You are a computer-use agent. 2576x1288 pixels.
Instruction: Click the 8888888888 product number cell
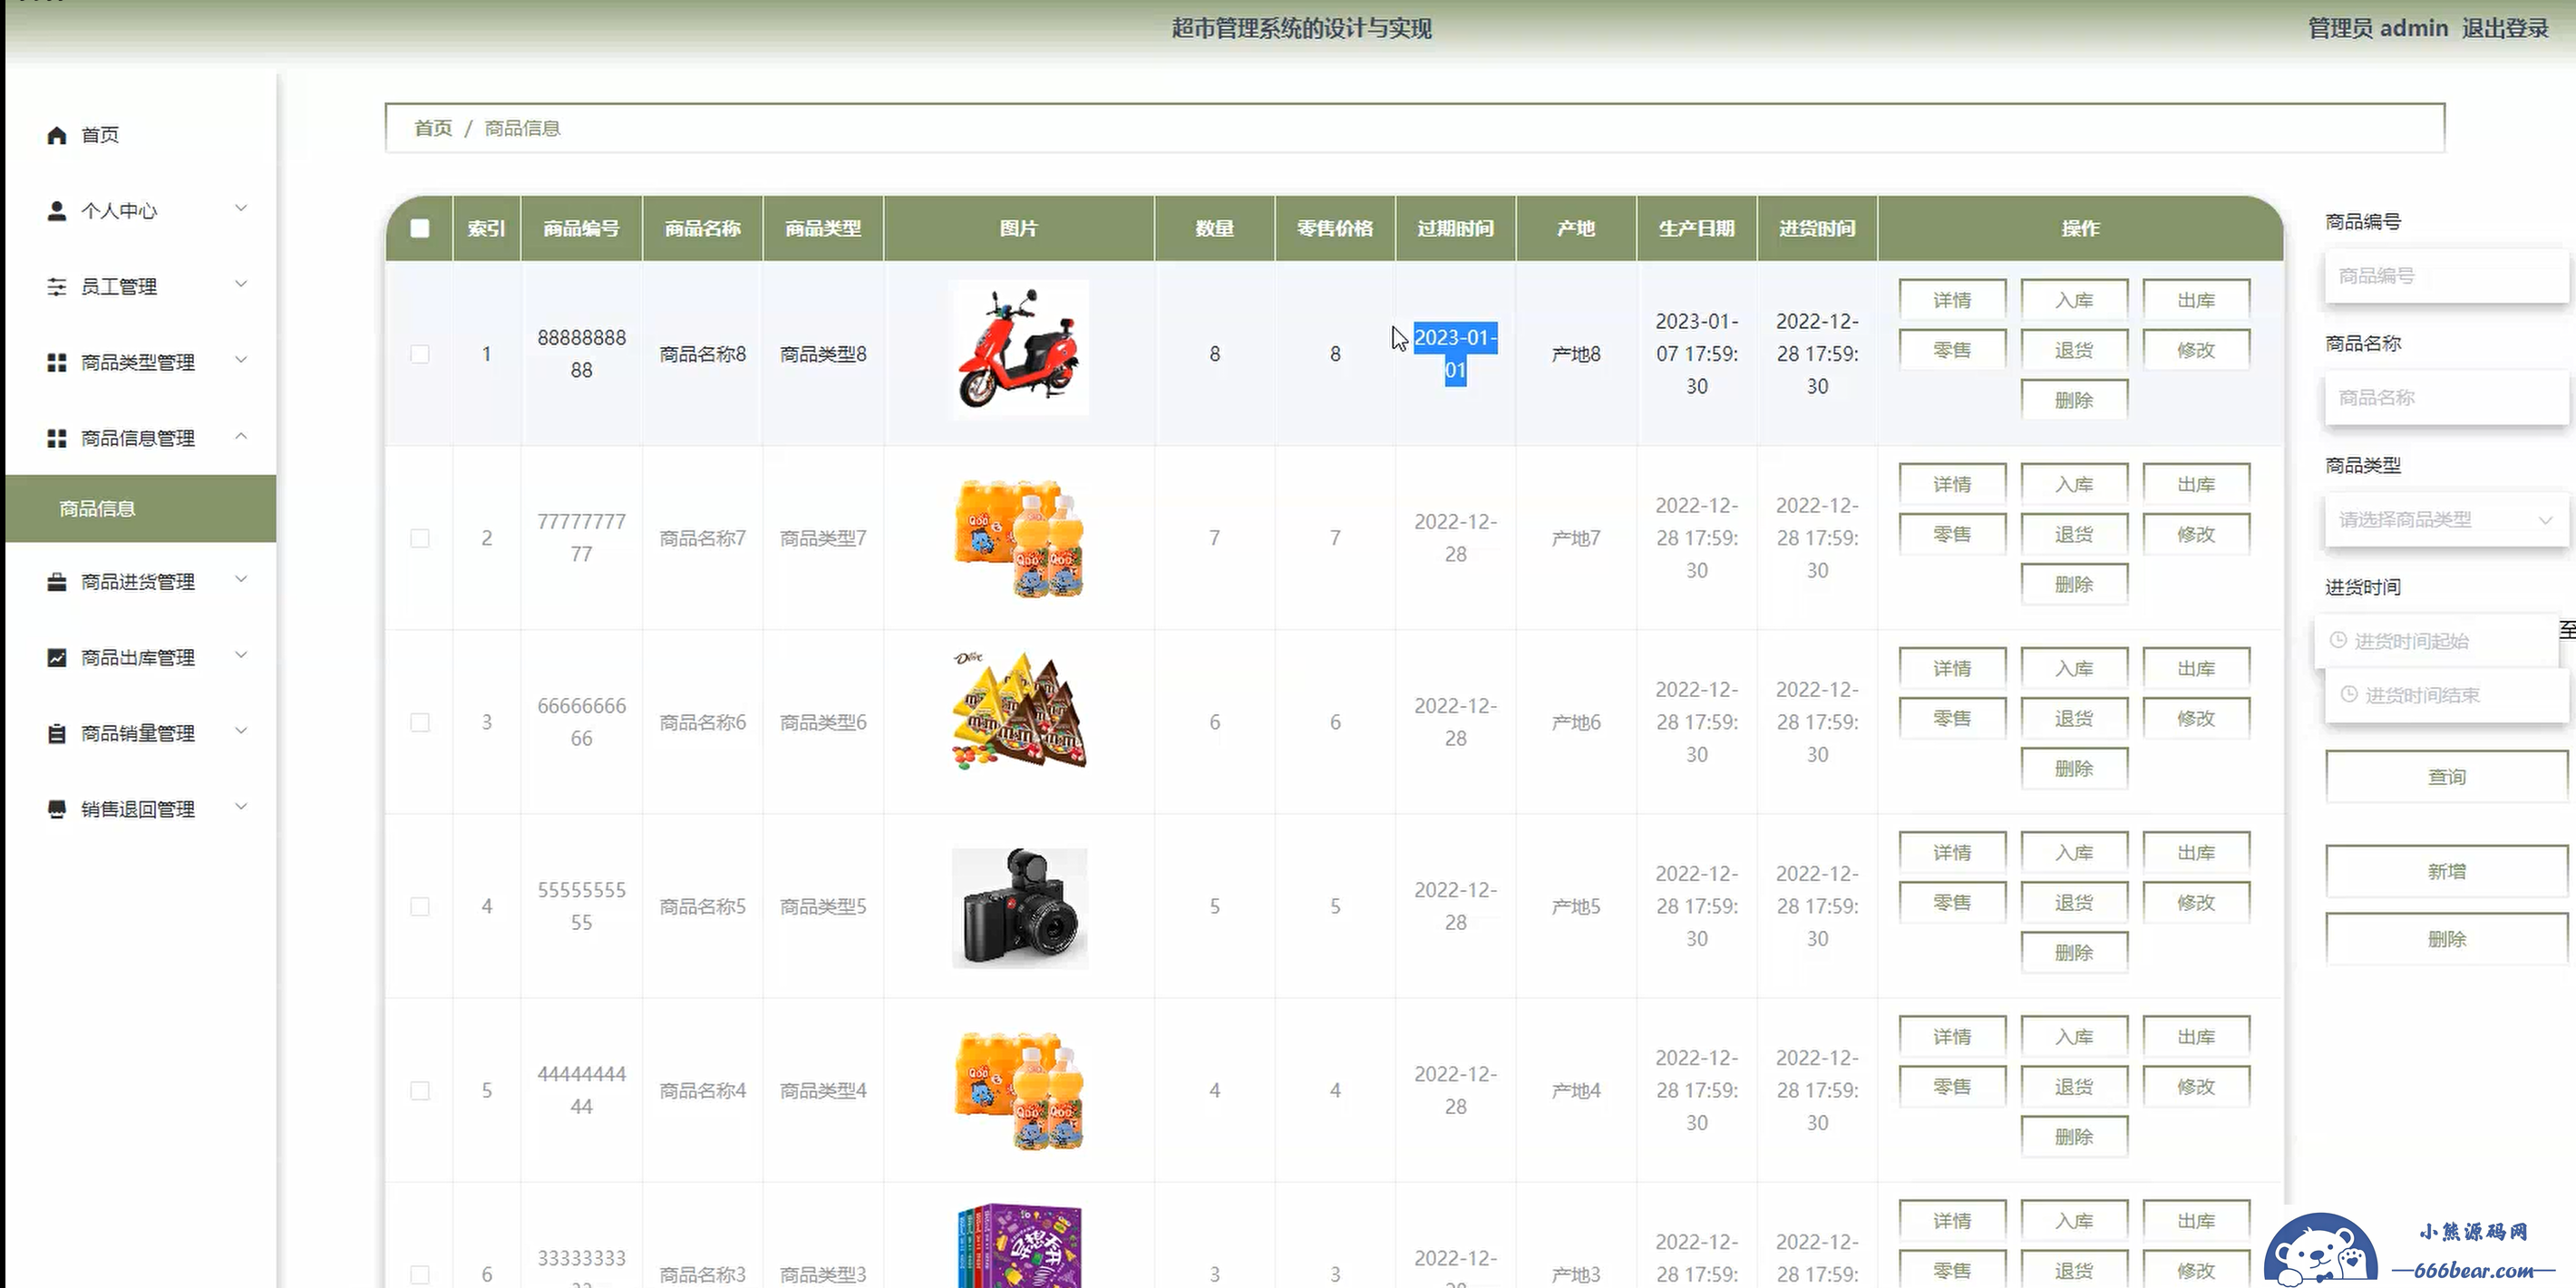581,354
